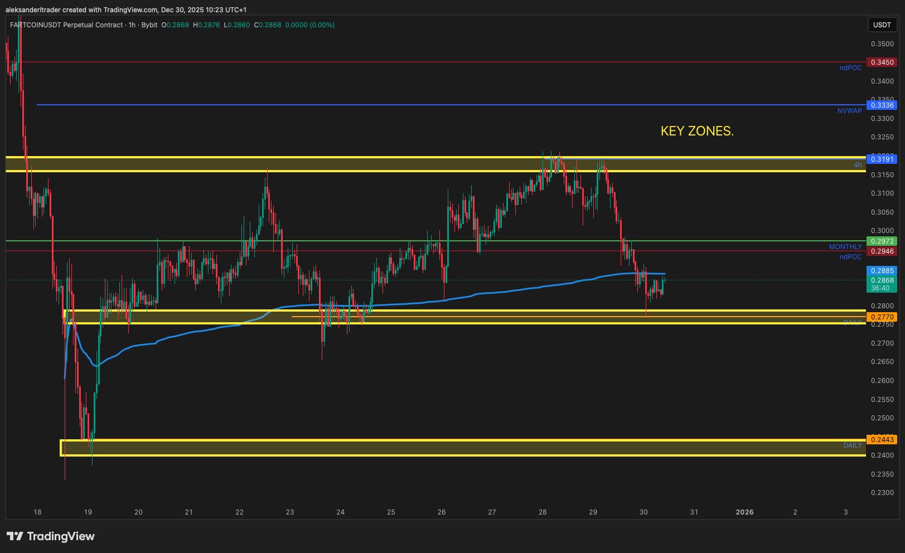This screenshot has height=553, width=905.
Task: Click the 4h zone label
Action: [x=858, y=165]
